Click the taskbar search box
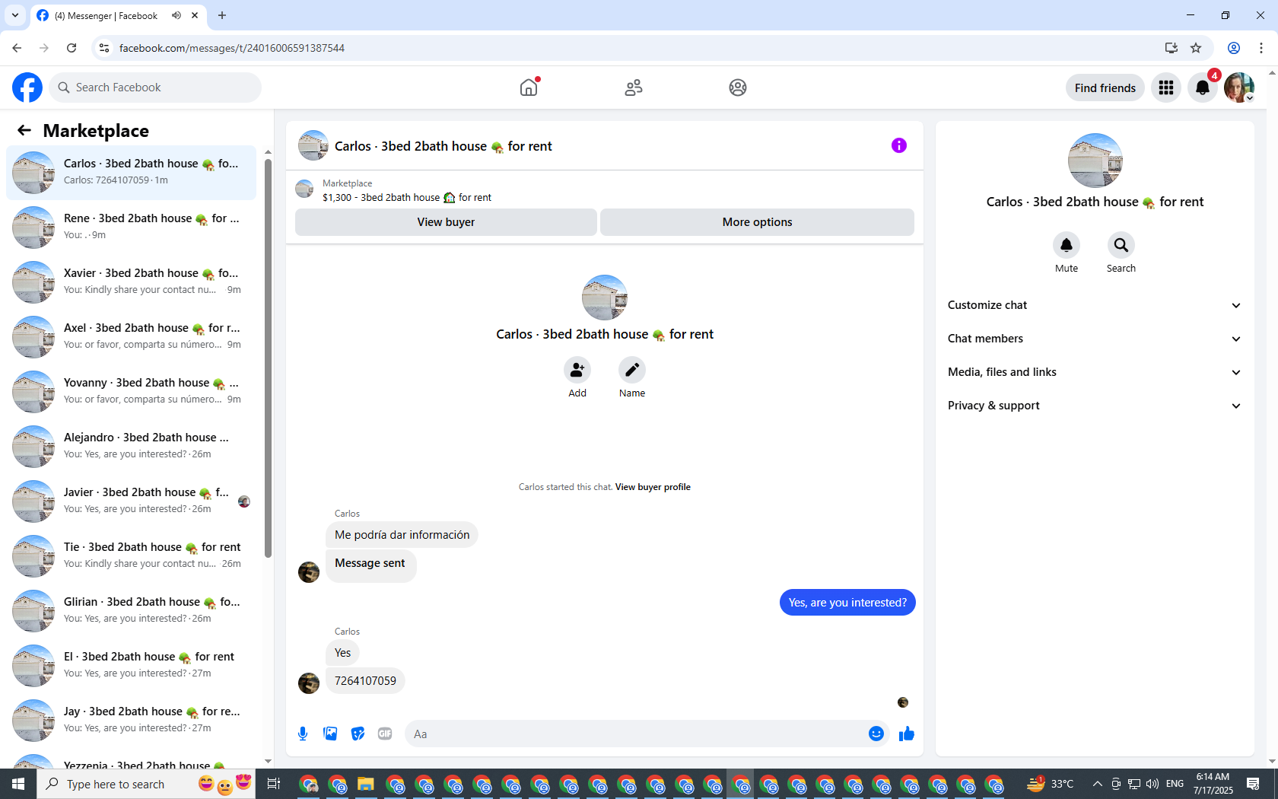The width and height of the screenshot is (1278, 799). point(145,784)
